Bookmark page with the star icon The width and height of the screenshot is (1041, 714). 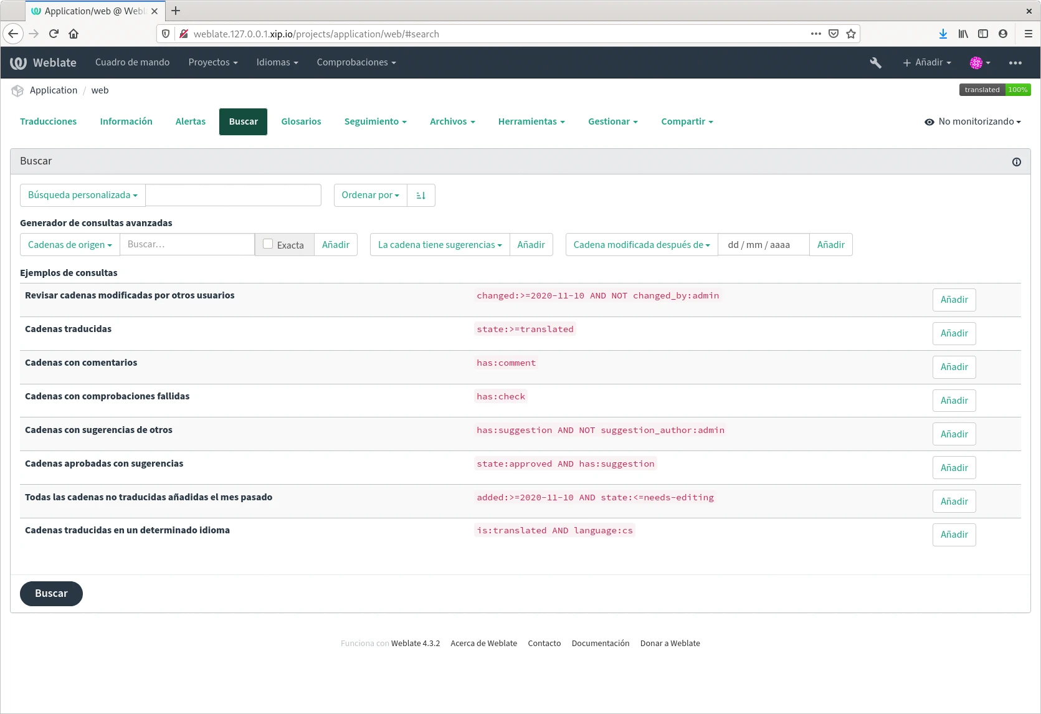[851, 34]
